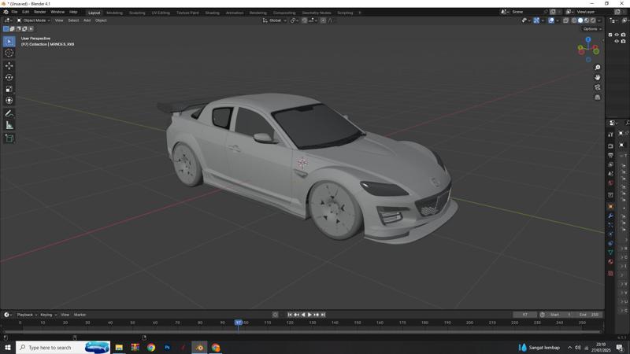Toggle the collection checkbox in outliner
Image resolution: width=630 pixels, height=354 pixels.
611,35
